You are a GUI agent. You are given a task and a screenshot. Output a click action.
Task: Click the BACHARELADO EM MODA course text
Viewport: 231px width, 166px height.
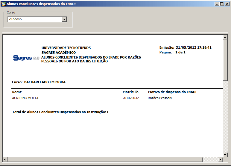click(x=45, y=82)
